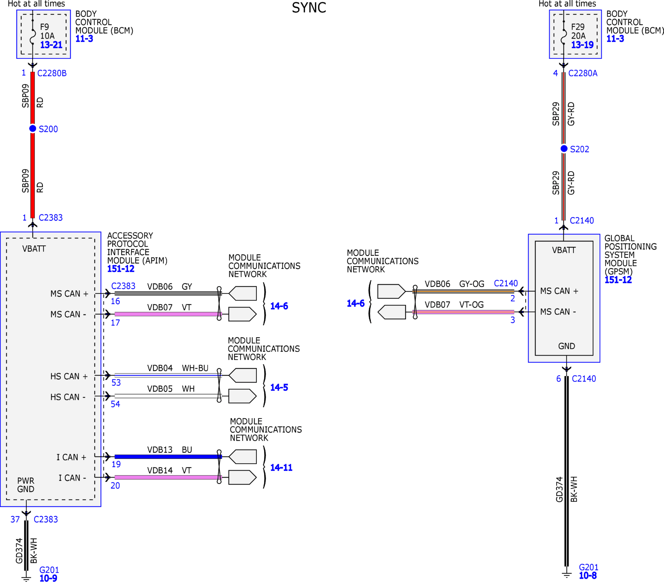Select connector label C2280B
664x582 pixels.
52,73
